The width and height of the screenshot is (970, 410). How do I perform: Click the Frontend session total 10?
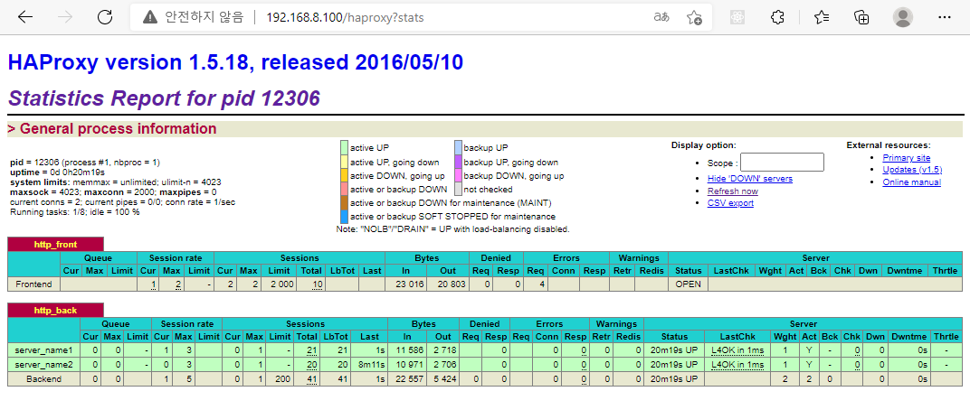tap(318, 284)
